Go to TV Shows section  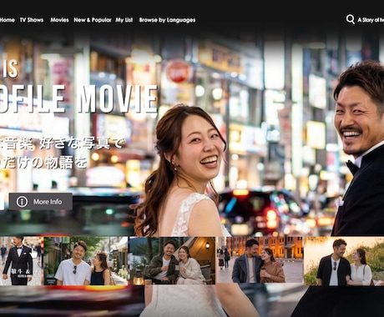click(x=32, y=20)
